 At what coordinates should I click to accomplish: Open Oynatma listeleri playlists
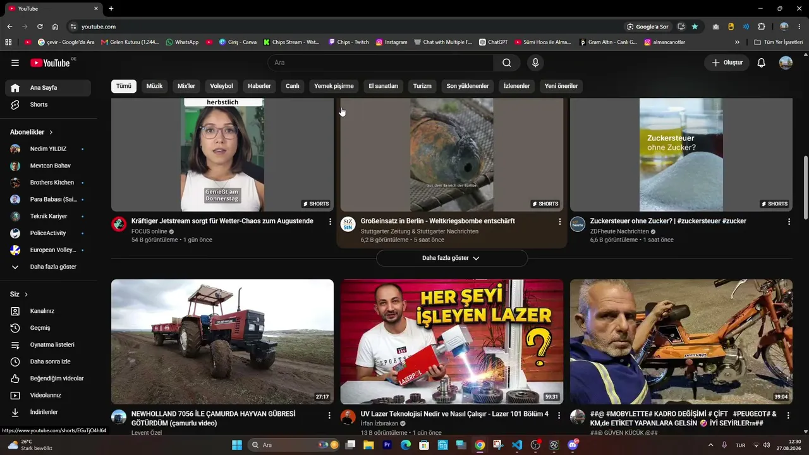click(48, 344)
